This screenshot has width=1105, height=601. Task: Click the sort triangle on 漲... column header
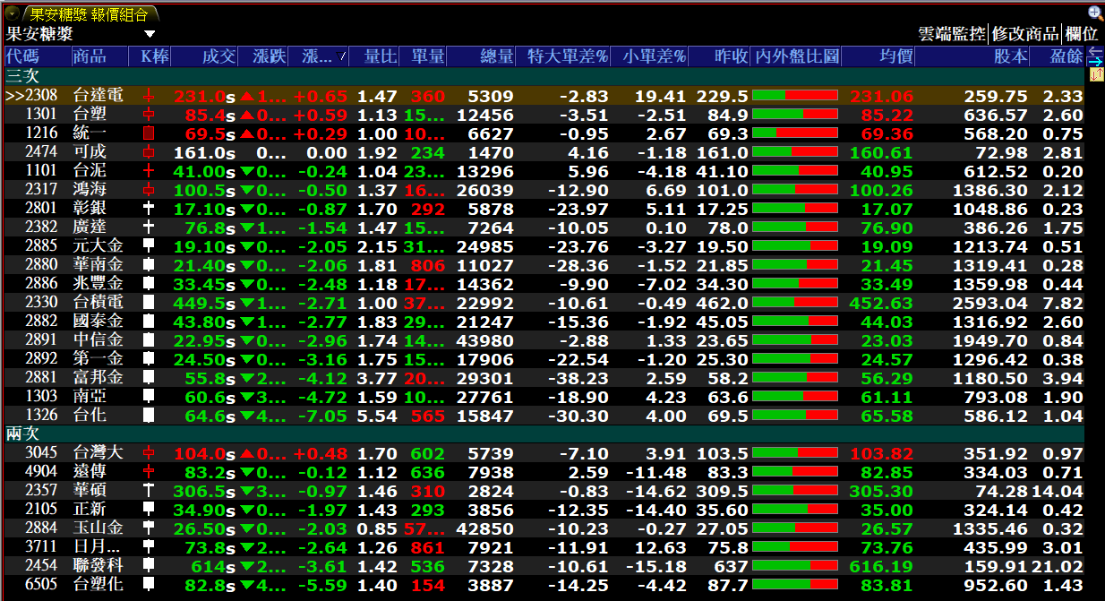342,57
